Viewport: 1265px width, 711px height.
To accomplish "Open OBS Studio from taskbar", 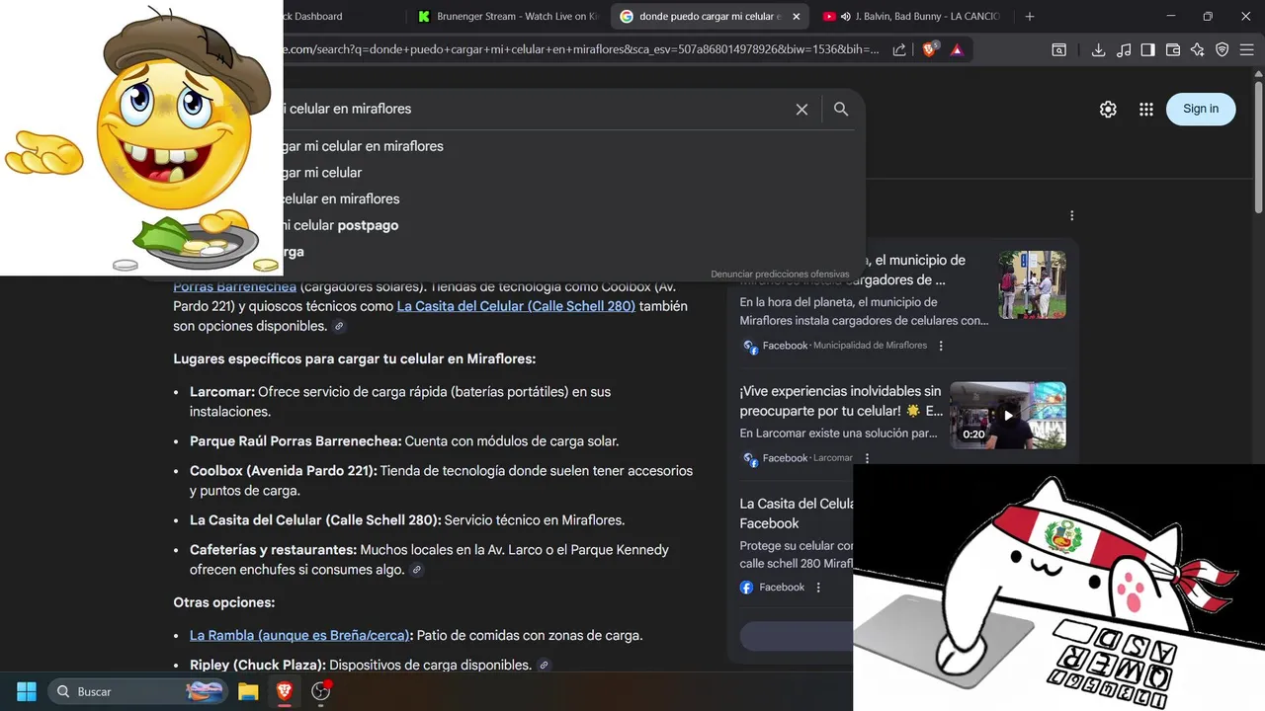I will coord(321,691).
